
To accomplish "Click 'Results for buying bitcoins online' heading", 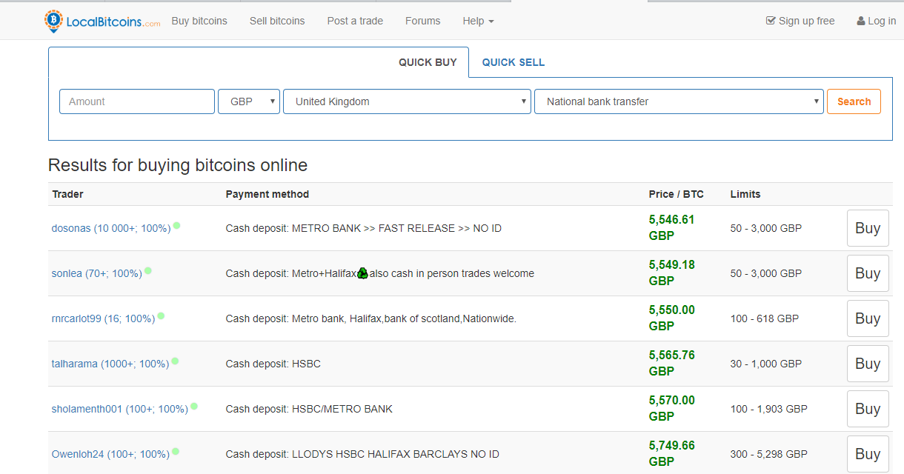I will point(178,165).
